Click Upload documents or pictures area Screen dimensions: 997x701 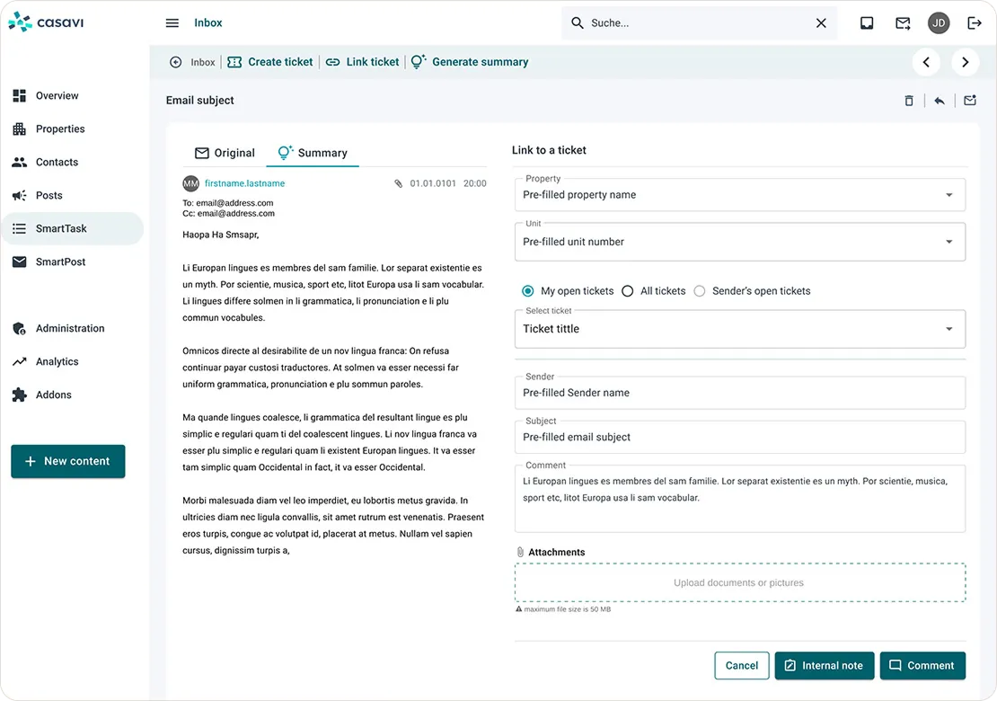740,582
